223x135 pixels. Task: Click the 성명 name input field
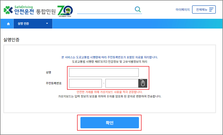(x=104, y=73)
